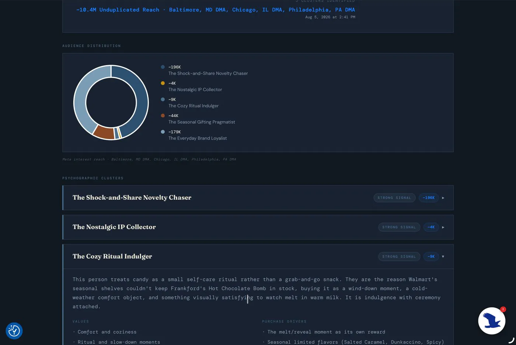Click the Purchase Drivers subsection label

[x=284, y=321]
